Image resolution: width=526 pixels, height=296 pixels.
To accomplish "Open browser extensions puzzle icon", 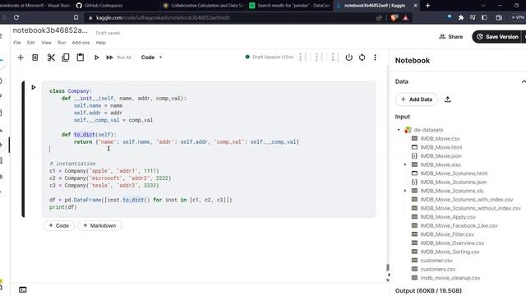I will click(461, 17).
